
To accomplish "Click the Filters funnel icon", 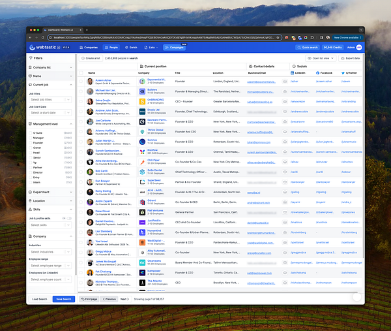I will pyautogui.click(x=31, y=58).
